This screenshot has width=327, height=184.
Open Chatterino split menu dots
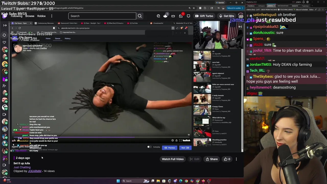click(x=323, y=10)
